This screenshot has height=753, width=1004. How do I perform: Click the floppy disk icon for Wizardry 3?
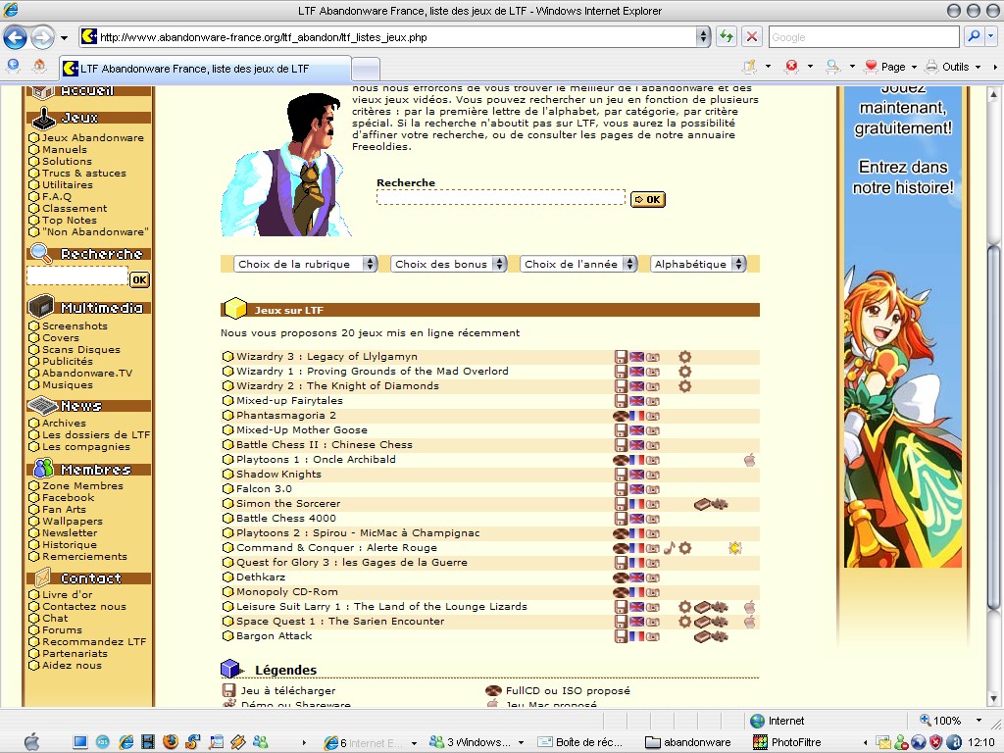pyautogui.click(x=620, y=357)
